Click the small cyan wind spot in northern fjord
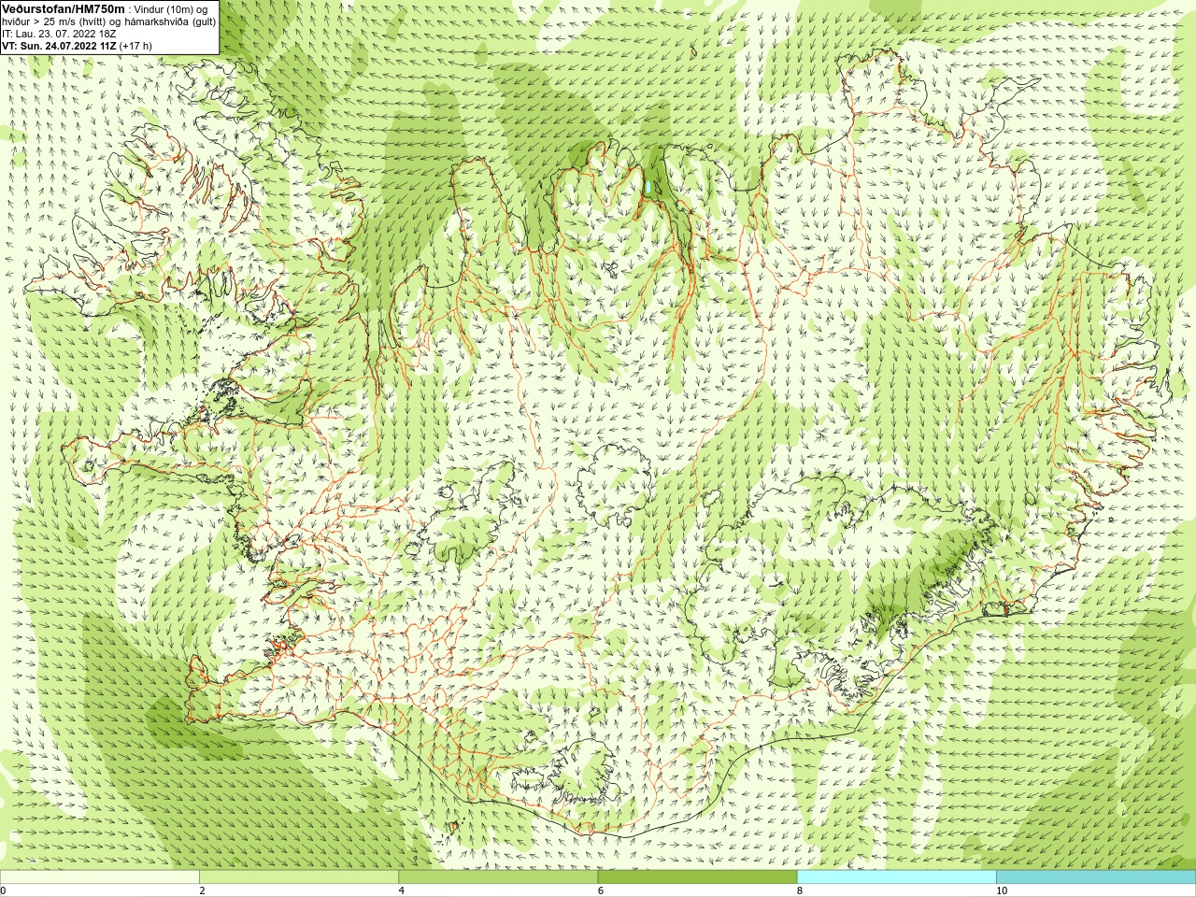The image size is (1196, 897). pyautogui.click(x=648, y=187)
